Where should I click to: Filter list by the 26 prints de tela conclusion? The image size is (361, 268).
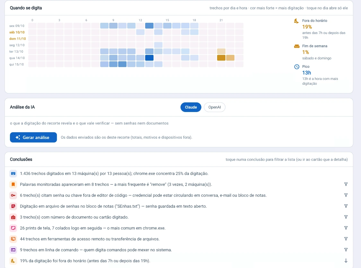346,228
